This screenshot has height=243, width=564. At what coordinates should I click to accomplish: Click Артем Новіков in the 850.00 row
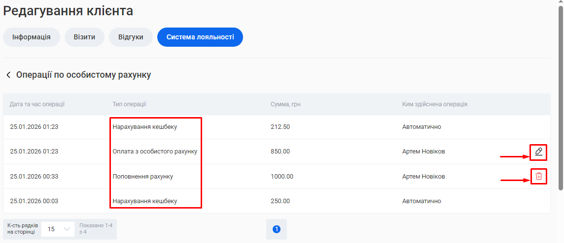point(423,152)
